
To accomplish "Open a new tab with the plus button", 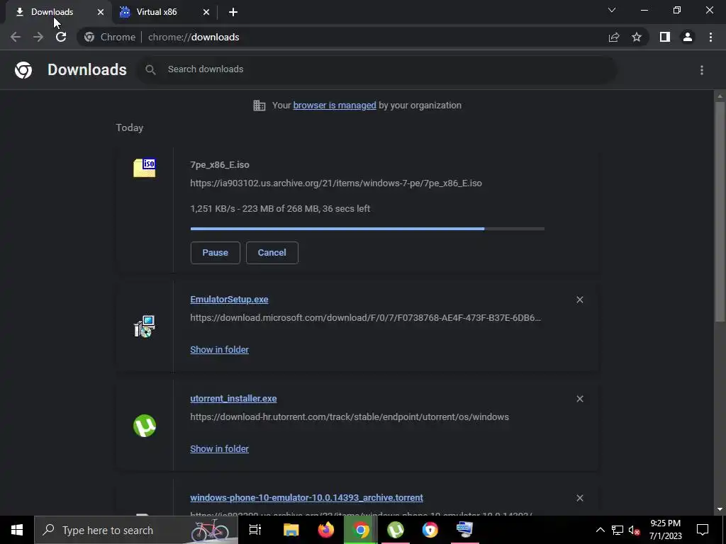I will (233, 12).
